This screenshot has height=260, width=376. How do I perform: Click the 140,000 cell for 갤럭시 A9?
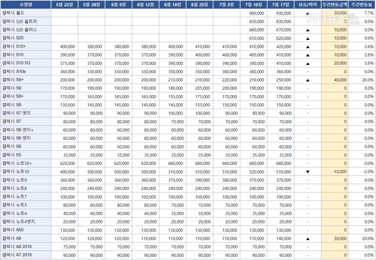pos(283,239)
